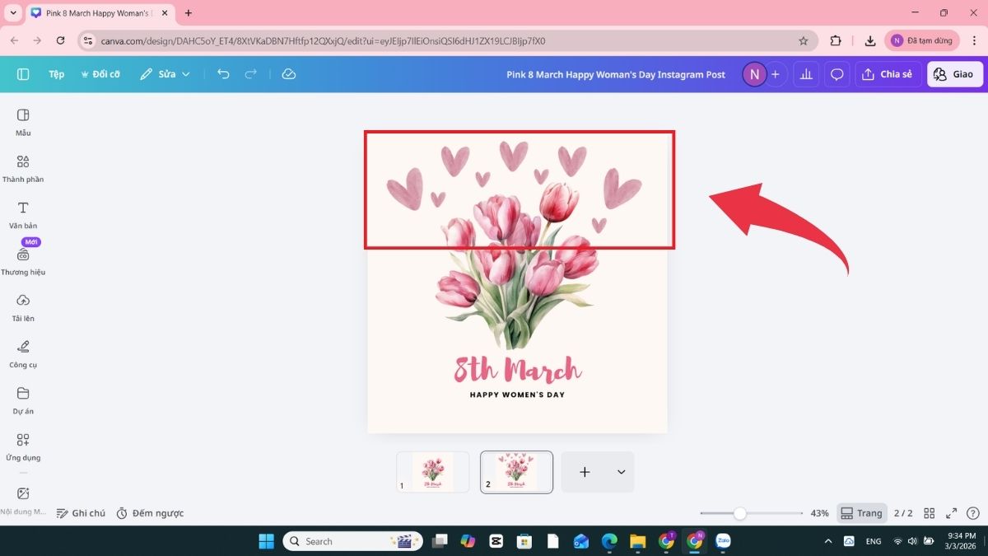Open the Thành phần elements panel
The width and height of the screenshot is (988, 556).
(23, 168)
